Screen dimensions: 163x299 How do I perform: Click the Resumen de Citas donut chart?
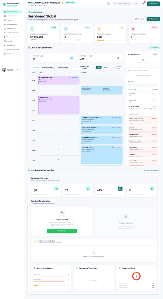pos(136,276)
